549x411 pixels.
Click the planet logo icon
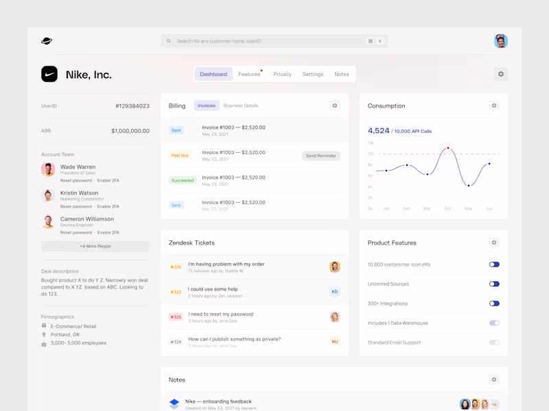click(x=47, y=41)
